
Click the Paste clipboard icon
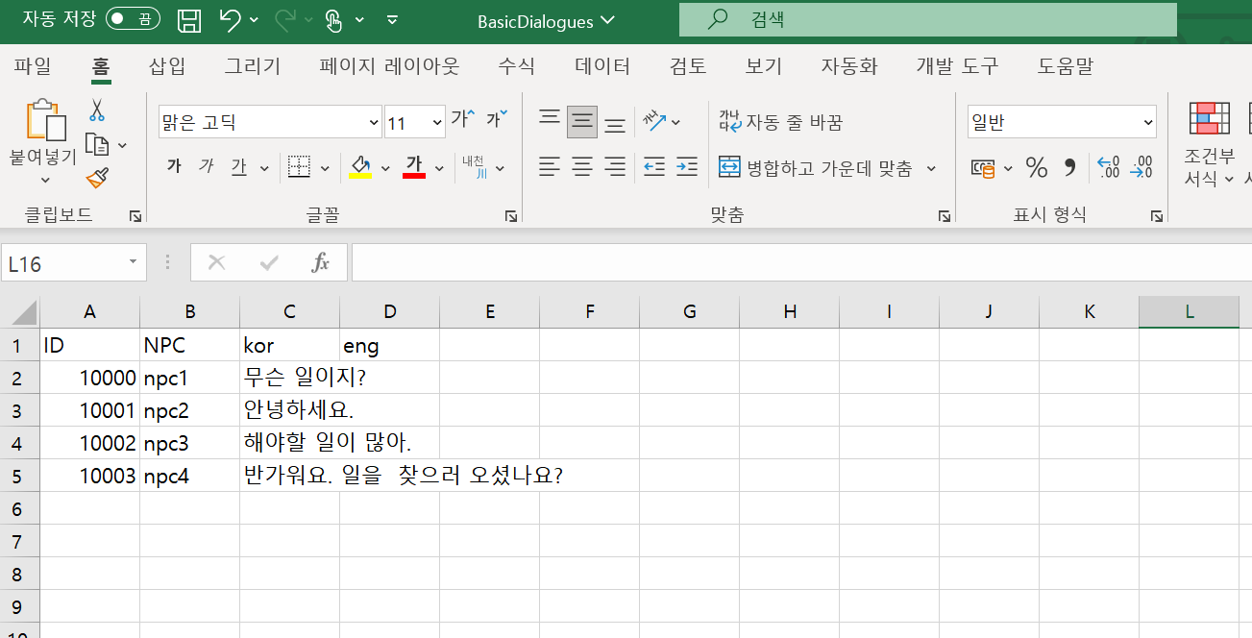tap(45, 121)
